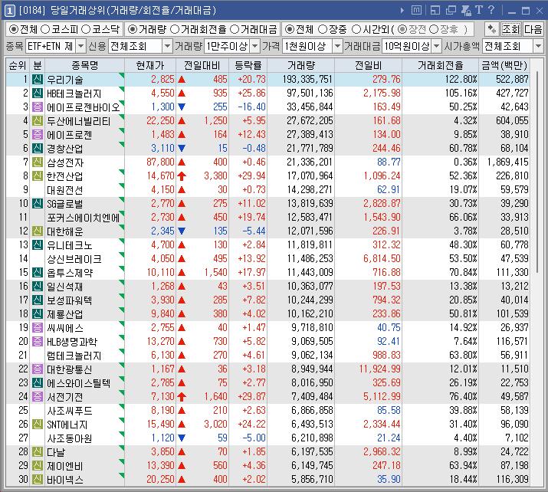Click the 증 badge beside 서전기전

tap(38, 397)
